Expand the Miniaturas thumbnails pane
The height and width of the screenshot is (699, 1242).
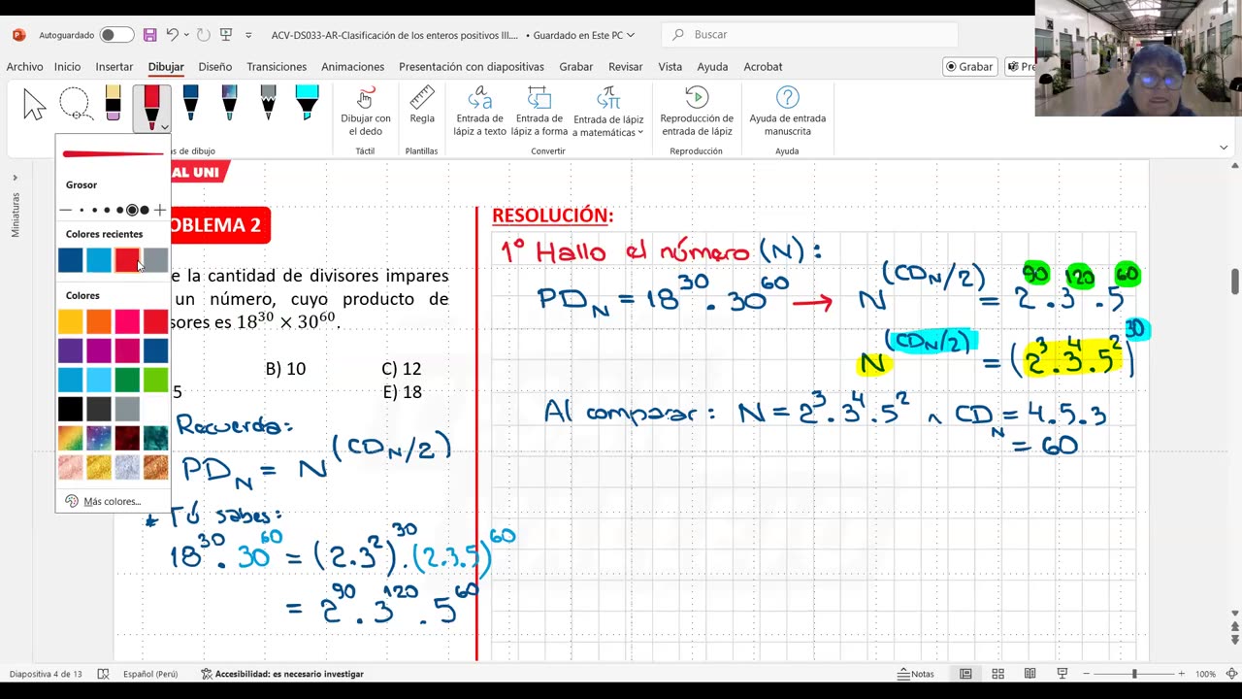pos(15,178)
